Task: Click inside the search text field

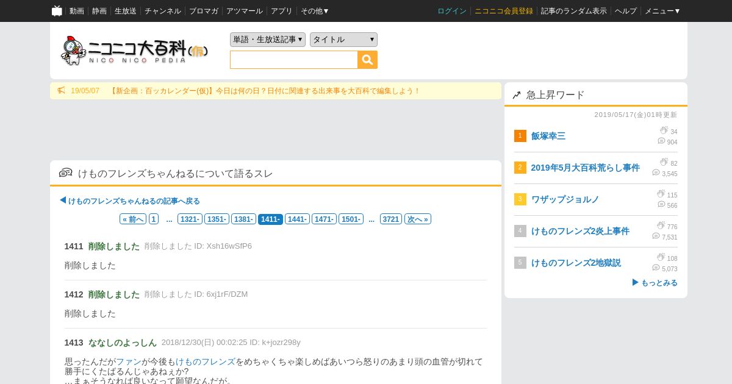Action: coord(294,60)
